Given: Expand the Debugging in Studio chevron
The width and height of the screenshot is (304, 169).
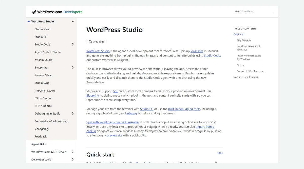Looking at the screenshot, I should point(73,114).
